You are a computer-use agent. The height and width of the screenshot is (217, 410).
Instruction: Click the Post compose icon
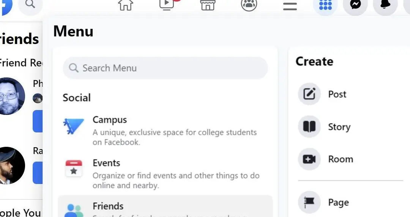tap(309, 94)
